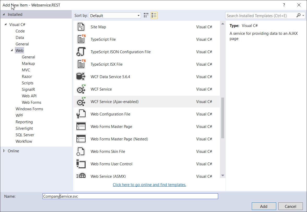The image size is (307, 212).
Task: Click the Web Service (ASMX) globe icon
Action: point(81,175)
